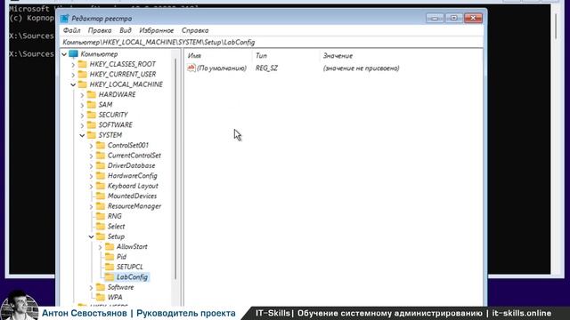Image resolution: width=570 pixels, height=320 pixels.
Task: Click the ControlSet001 folder icon
Action: 101,145
